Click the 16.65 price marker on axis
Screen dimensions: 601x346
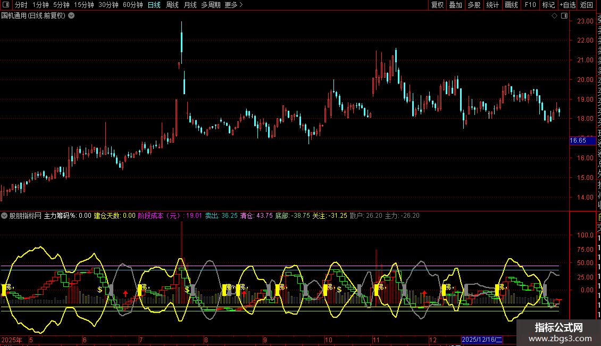coord(578,141)
